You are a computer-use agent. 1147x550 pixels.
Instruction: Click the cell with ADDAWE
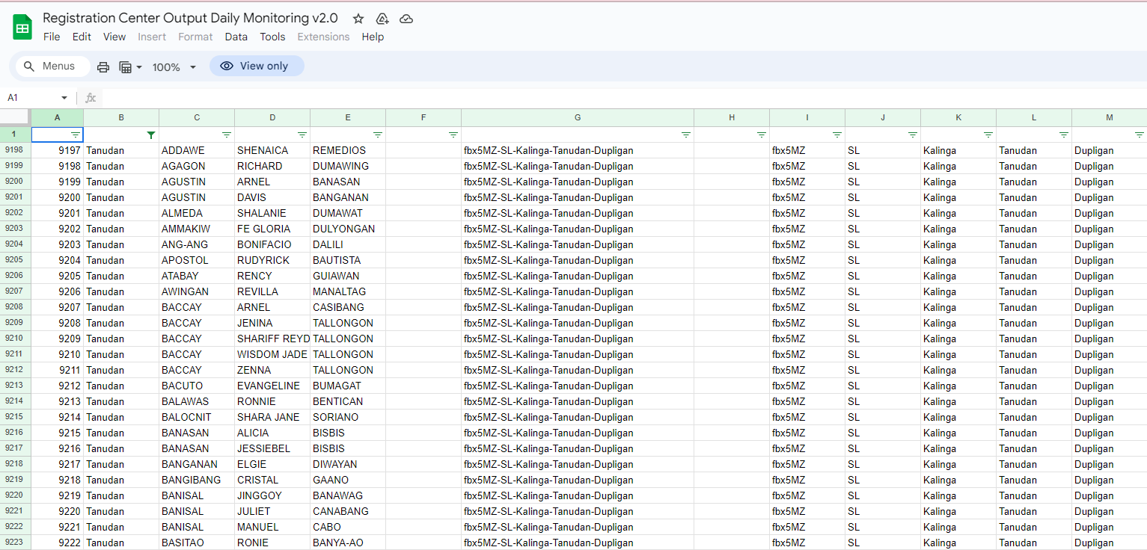click(x=197, y=150)
